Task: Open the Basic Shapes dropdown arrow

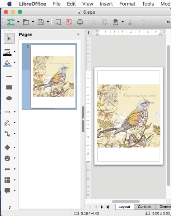Action: point(14,147)
